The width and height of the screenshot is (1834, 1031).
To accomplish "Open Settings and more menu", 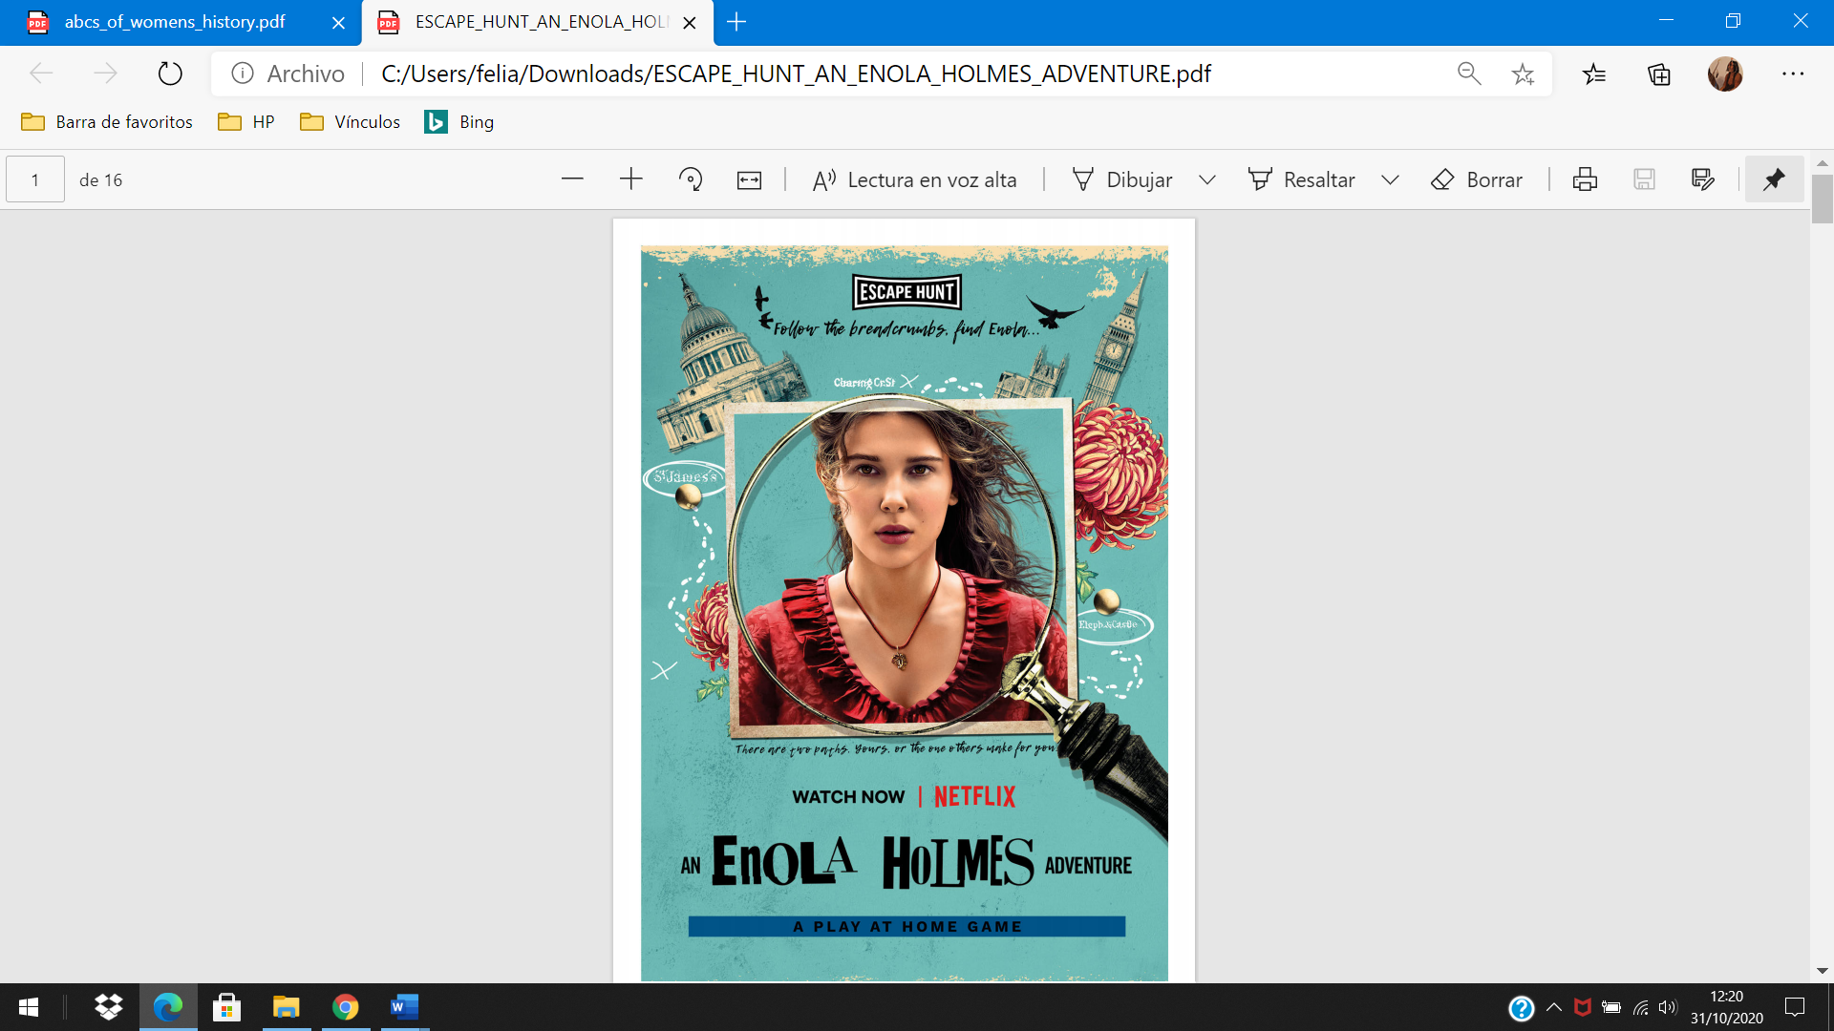I will [x=1793, y=74].
